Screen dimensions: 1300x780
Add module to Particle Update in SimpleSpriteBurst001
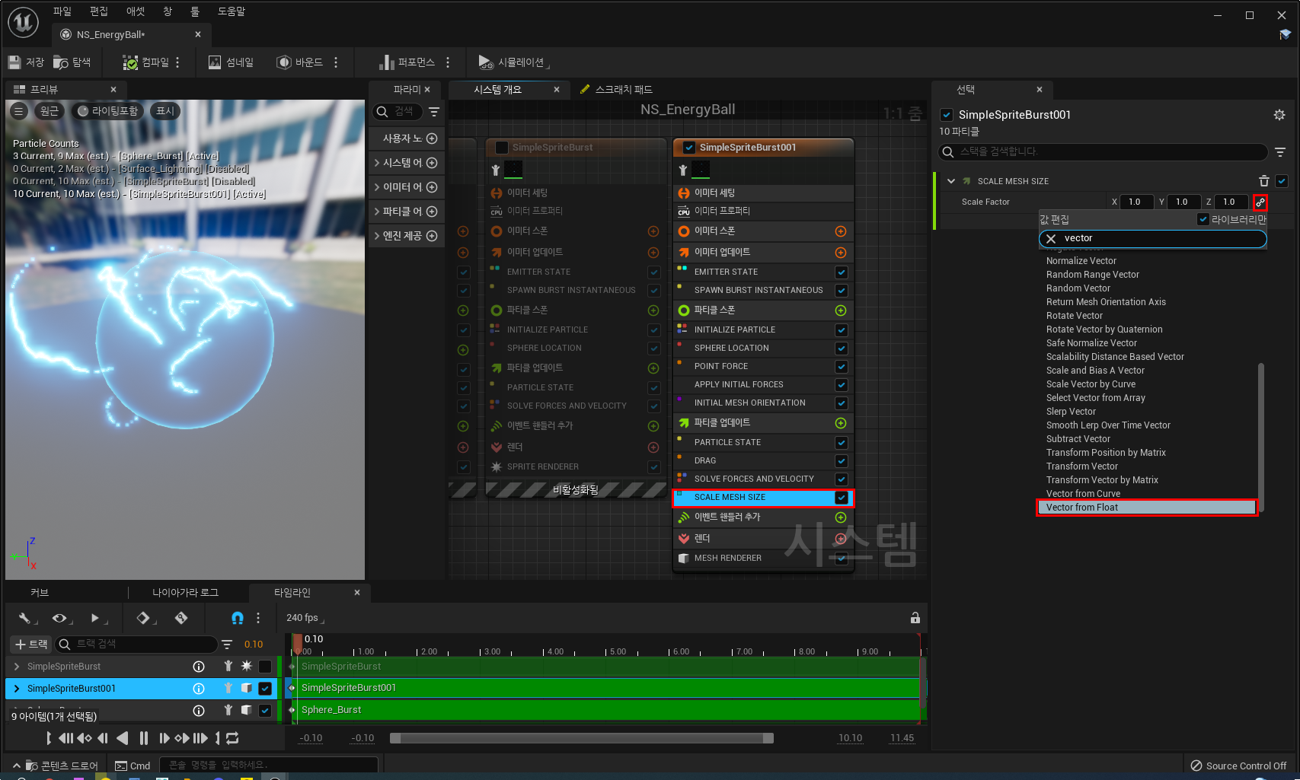pyautogui.click(x=841, y=423)
